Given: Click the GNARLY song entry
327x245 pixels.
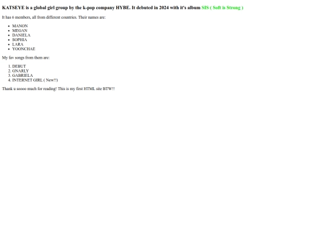Looking at the screenshot, I should 21,71.
